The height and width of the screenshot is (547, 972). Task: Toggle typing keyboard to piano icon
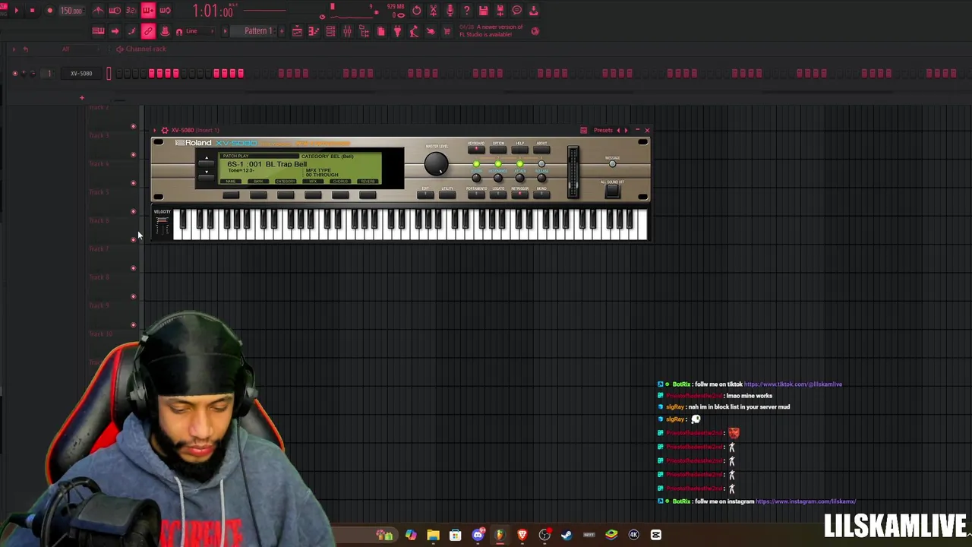[x=98, y=31]
